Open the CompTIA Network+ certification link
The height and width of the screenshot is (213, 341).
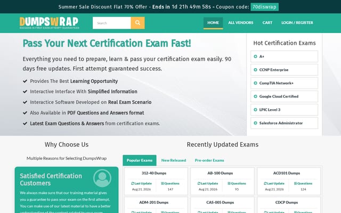284,83
